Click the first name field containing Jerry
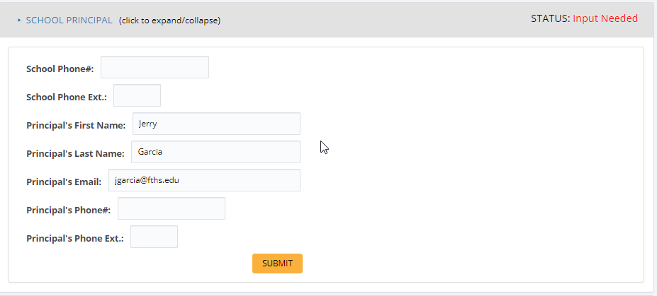The image size is (657, 296). [216, 124]
